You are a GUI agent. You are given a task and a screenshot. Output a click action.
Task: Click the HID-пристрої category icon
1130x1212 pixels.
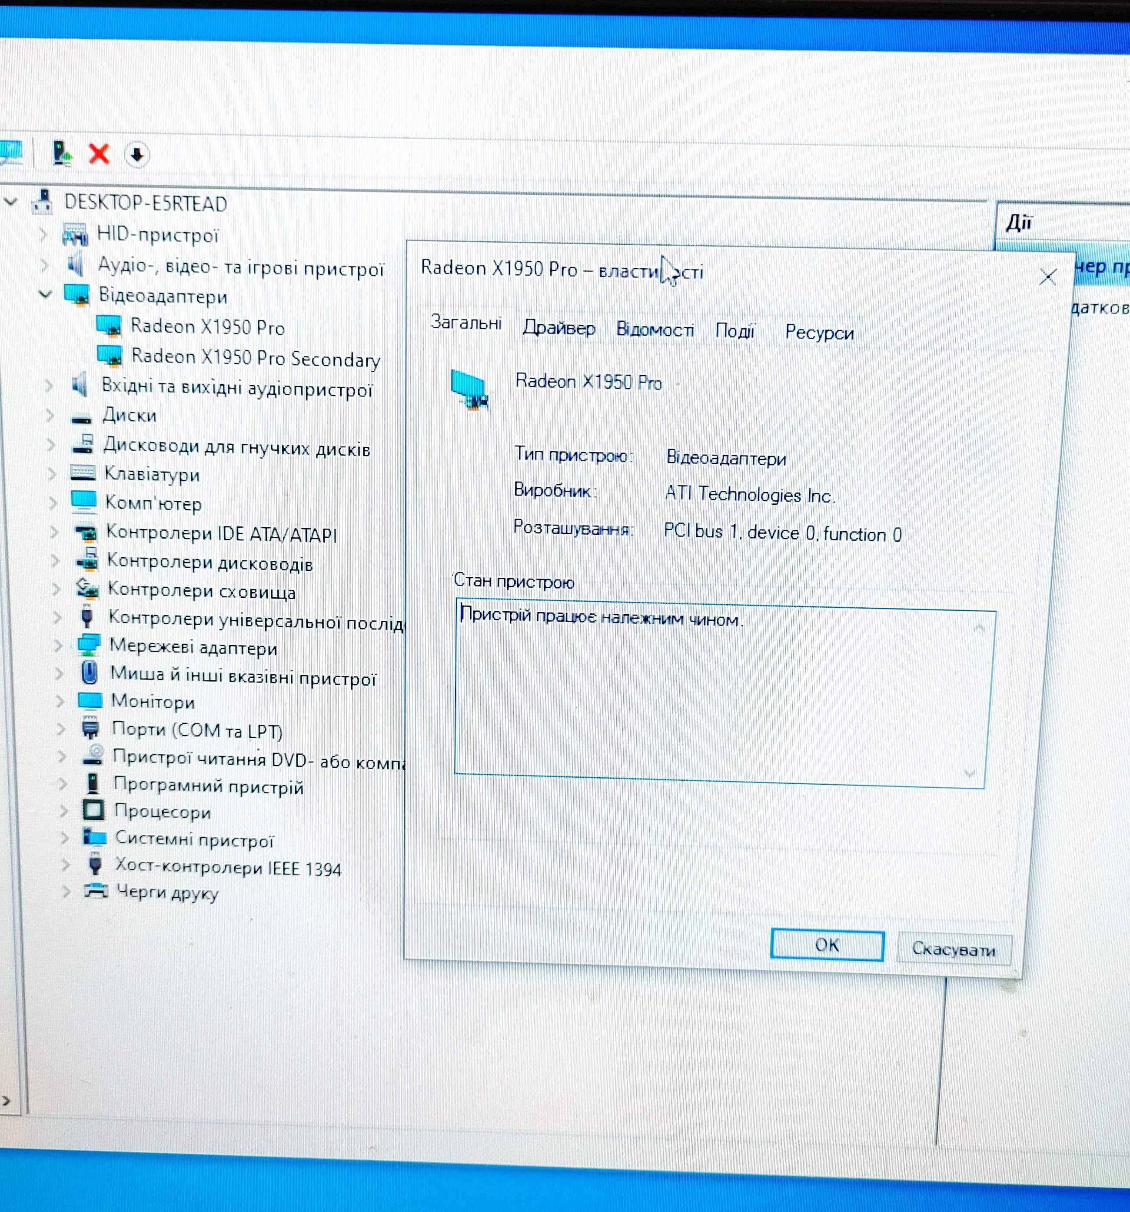click(x=75, y=234)
